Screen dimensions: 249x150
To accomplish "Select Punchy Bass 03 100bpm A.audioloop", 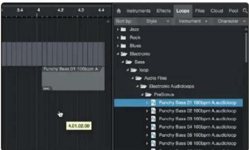I will 198,119.
